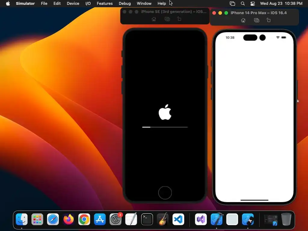Open Finder from the Dock
The height and width of the screenshot is (231, 308).
pyautogui.click(x=22, y=219)
